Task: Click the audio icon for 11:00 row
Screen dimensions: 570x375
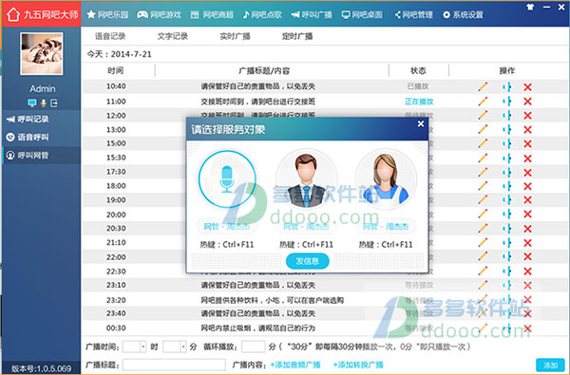Action: [507, 102]
